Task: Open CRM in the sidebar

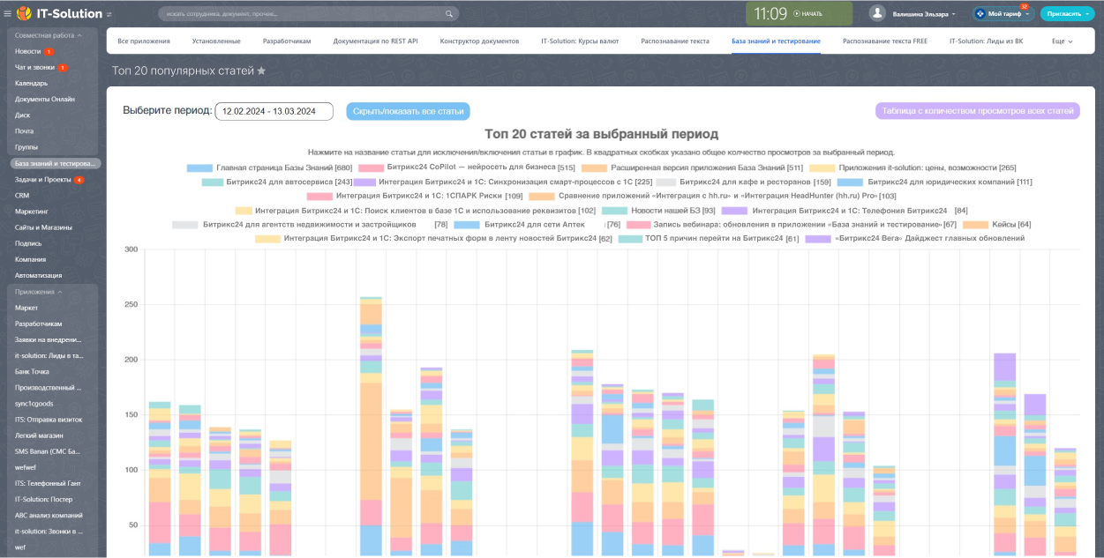Action: (22, 196)
